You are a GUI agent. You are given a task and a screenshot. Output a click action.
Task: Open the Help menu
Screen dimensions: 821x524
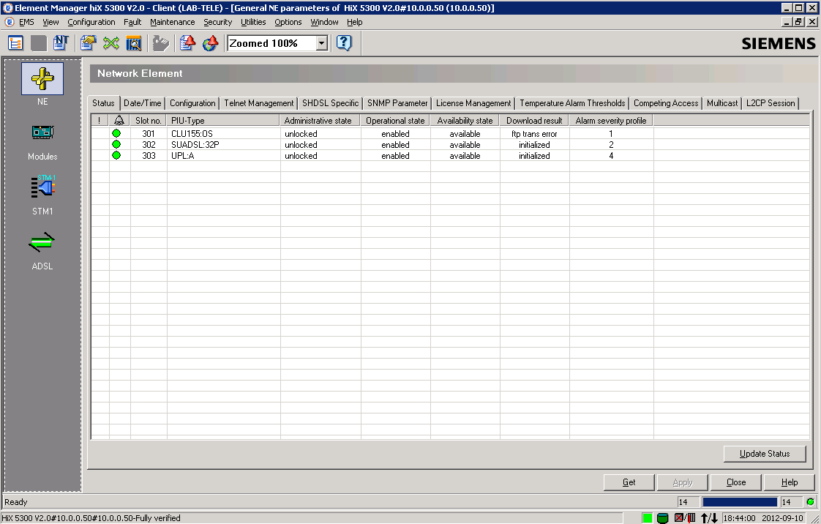pyautogui.click(x=354, y=22)
